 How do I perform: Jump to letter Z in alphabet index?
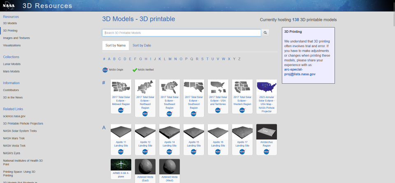(239, 59)
